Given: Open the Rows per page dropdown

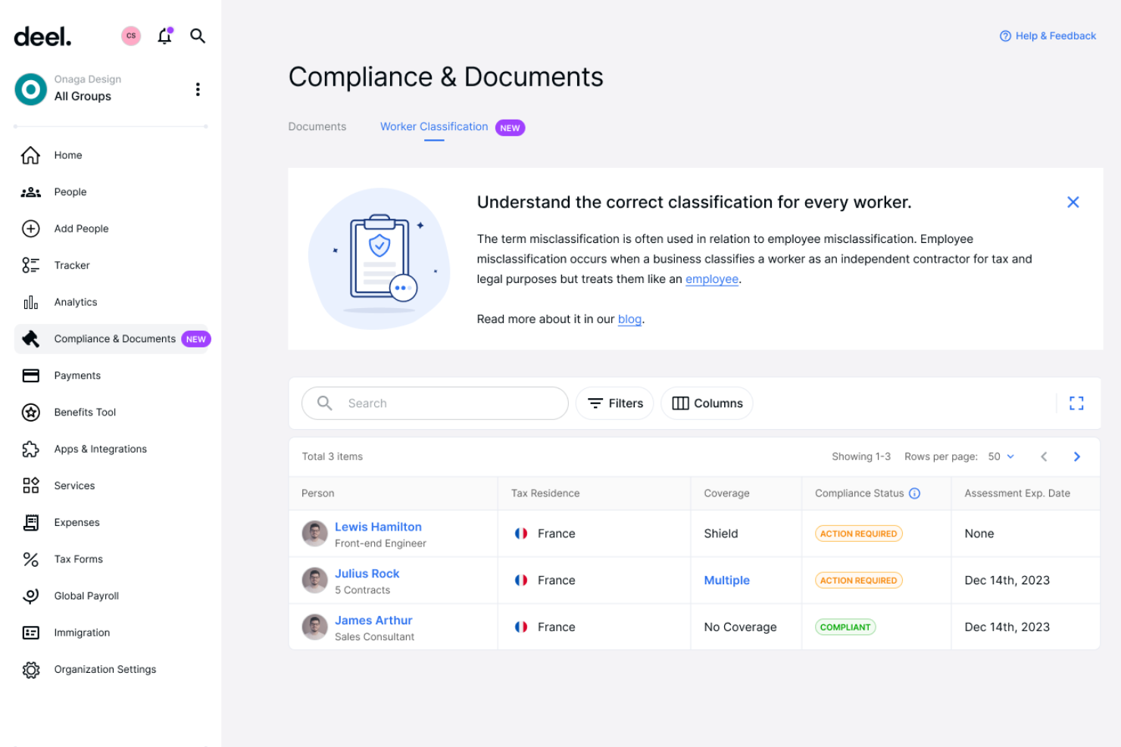Looking at the screenshot, I should [1001, 456].
